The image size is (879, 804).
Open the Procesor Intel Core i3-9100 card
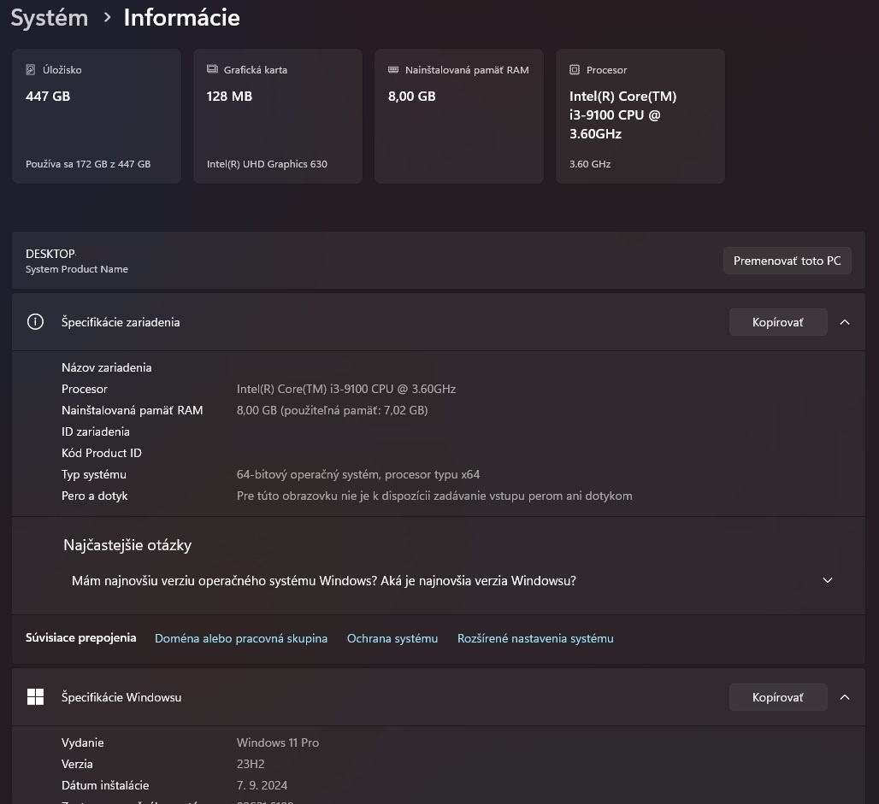tap(640, 116)
